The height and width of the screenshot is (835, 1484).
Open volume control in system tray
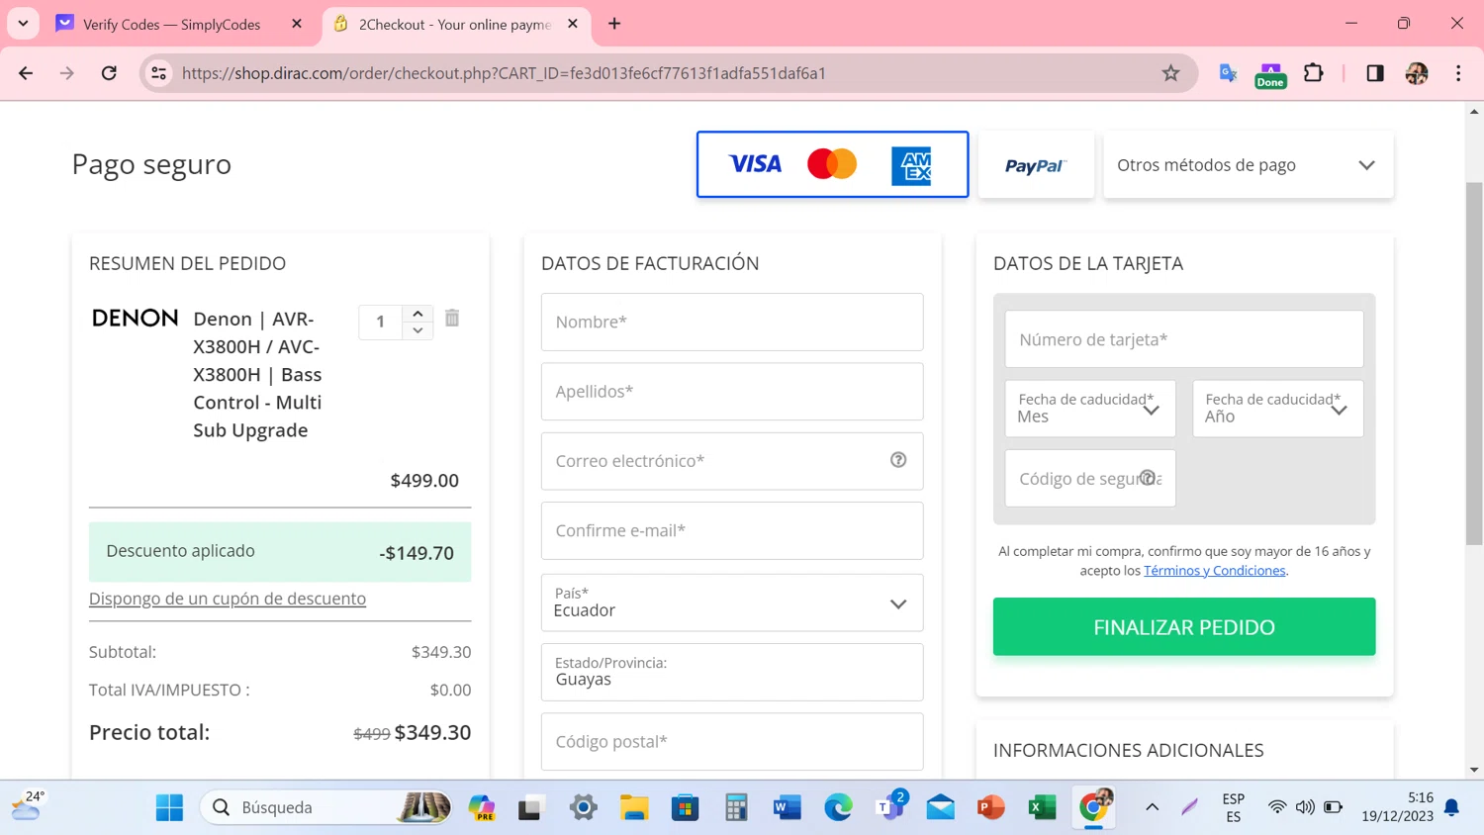[x=1305, y=807]
